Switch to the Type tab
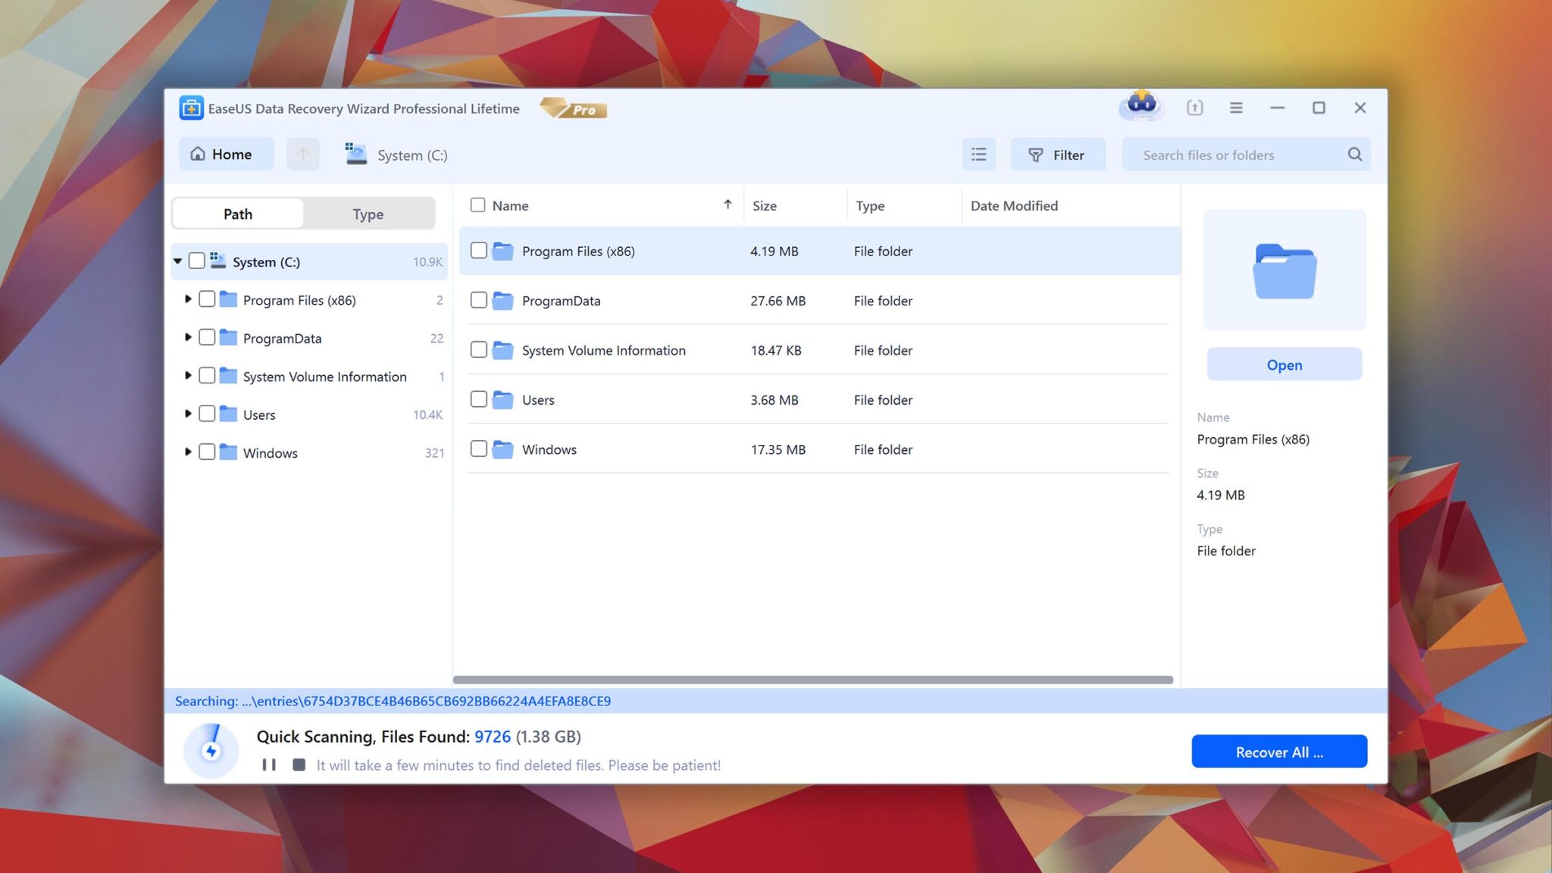The width and height of the screenshot is (1552, 873). point(368,214)
